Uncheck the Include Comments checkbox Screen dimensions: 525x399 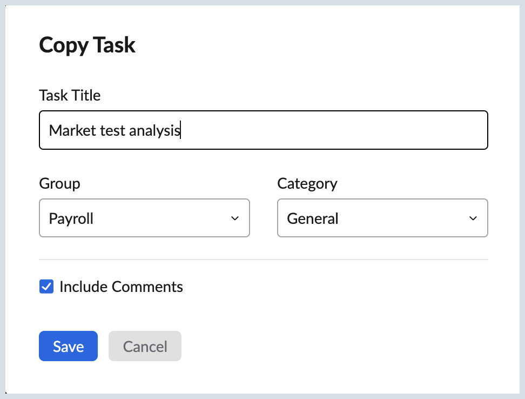46,287
